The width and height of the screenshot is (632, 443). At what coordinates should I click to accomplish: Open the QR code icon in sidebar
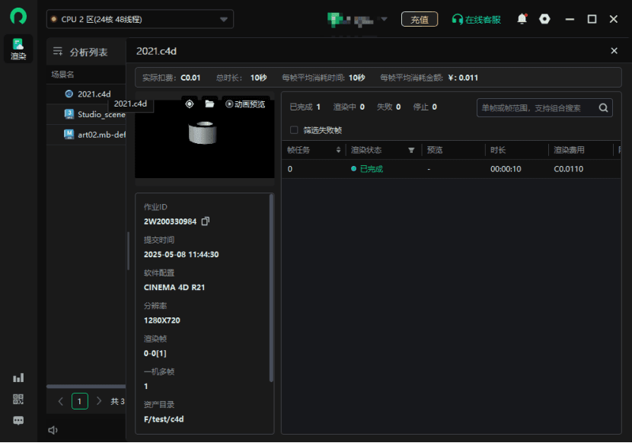tap(18, 399)
